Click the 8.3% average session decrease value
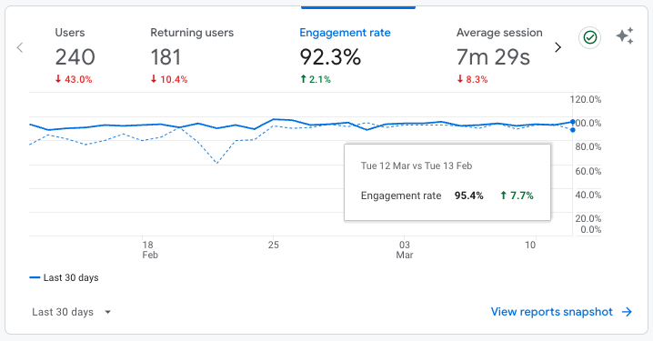 tap(472, 79)
